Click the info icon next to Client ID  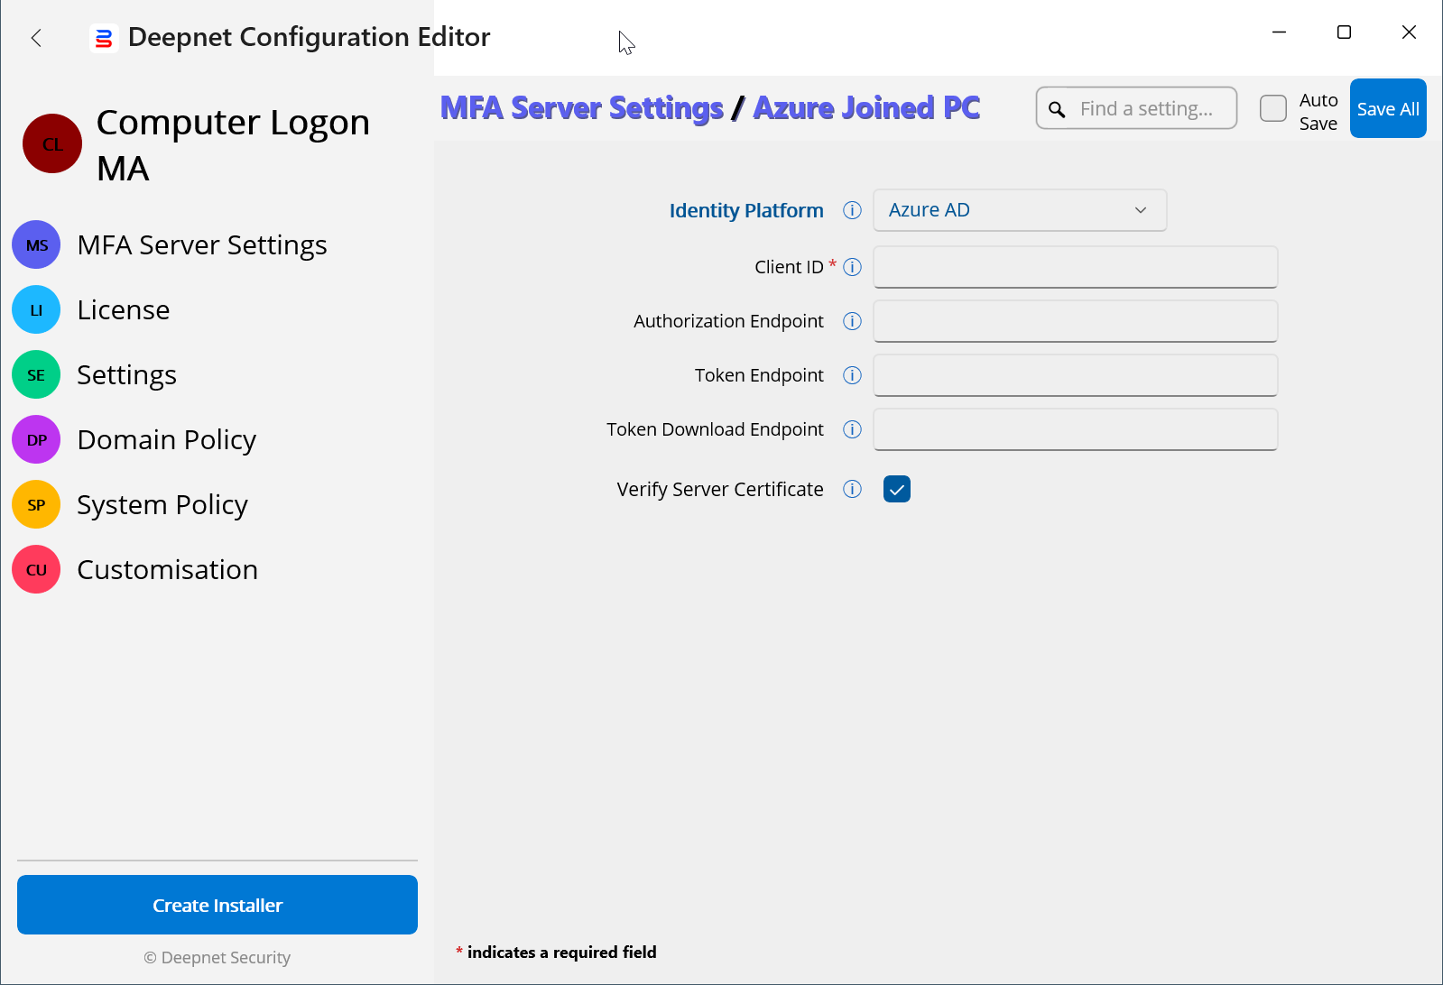coord(852,267)
